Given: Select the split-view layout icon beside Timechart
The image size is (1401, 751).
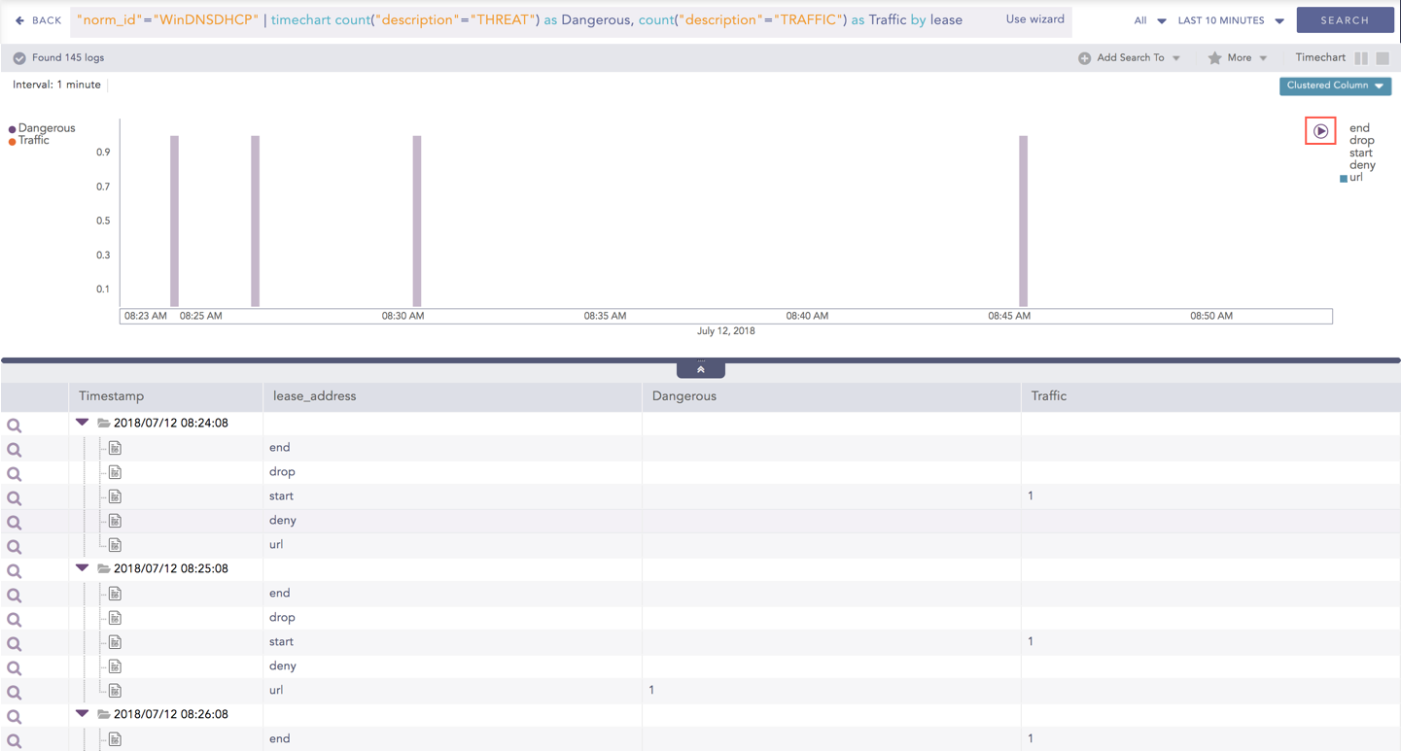Looking at the screenshot, I should click(1363, 57).
